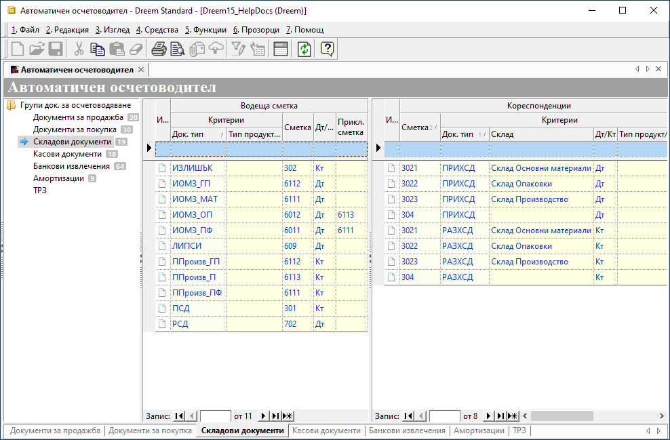Select Амортизации in the left tree
The height and width of the screenshot is (440, 670).
coord(58,178)
